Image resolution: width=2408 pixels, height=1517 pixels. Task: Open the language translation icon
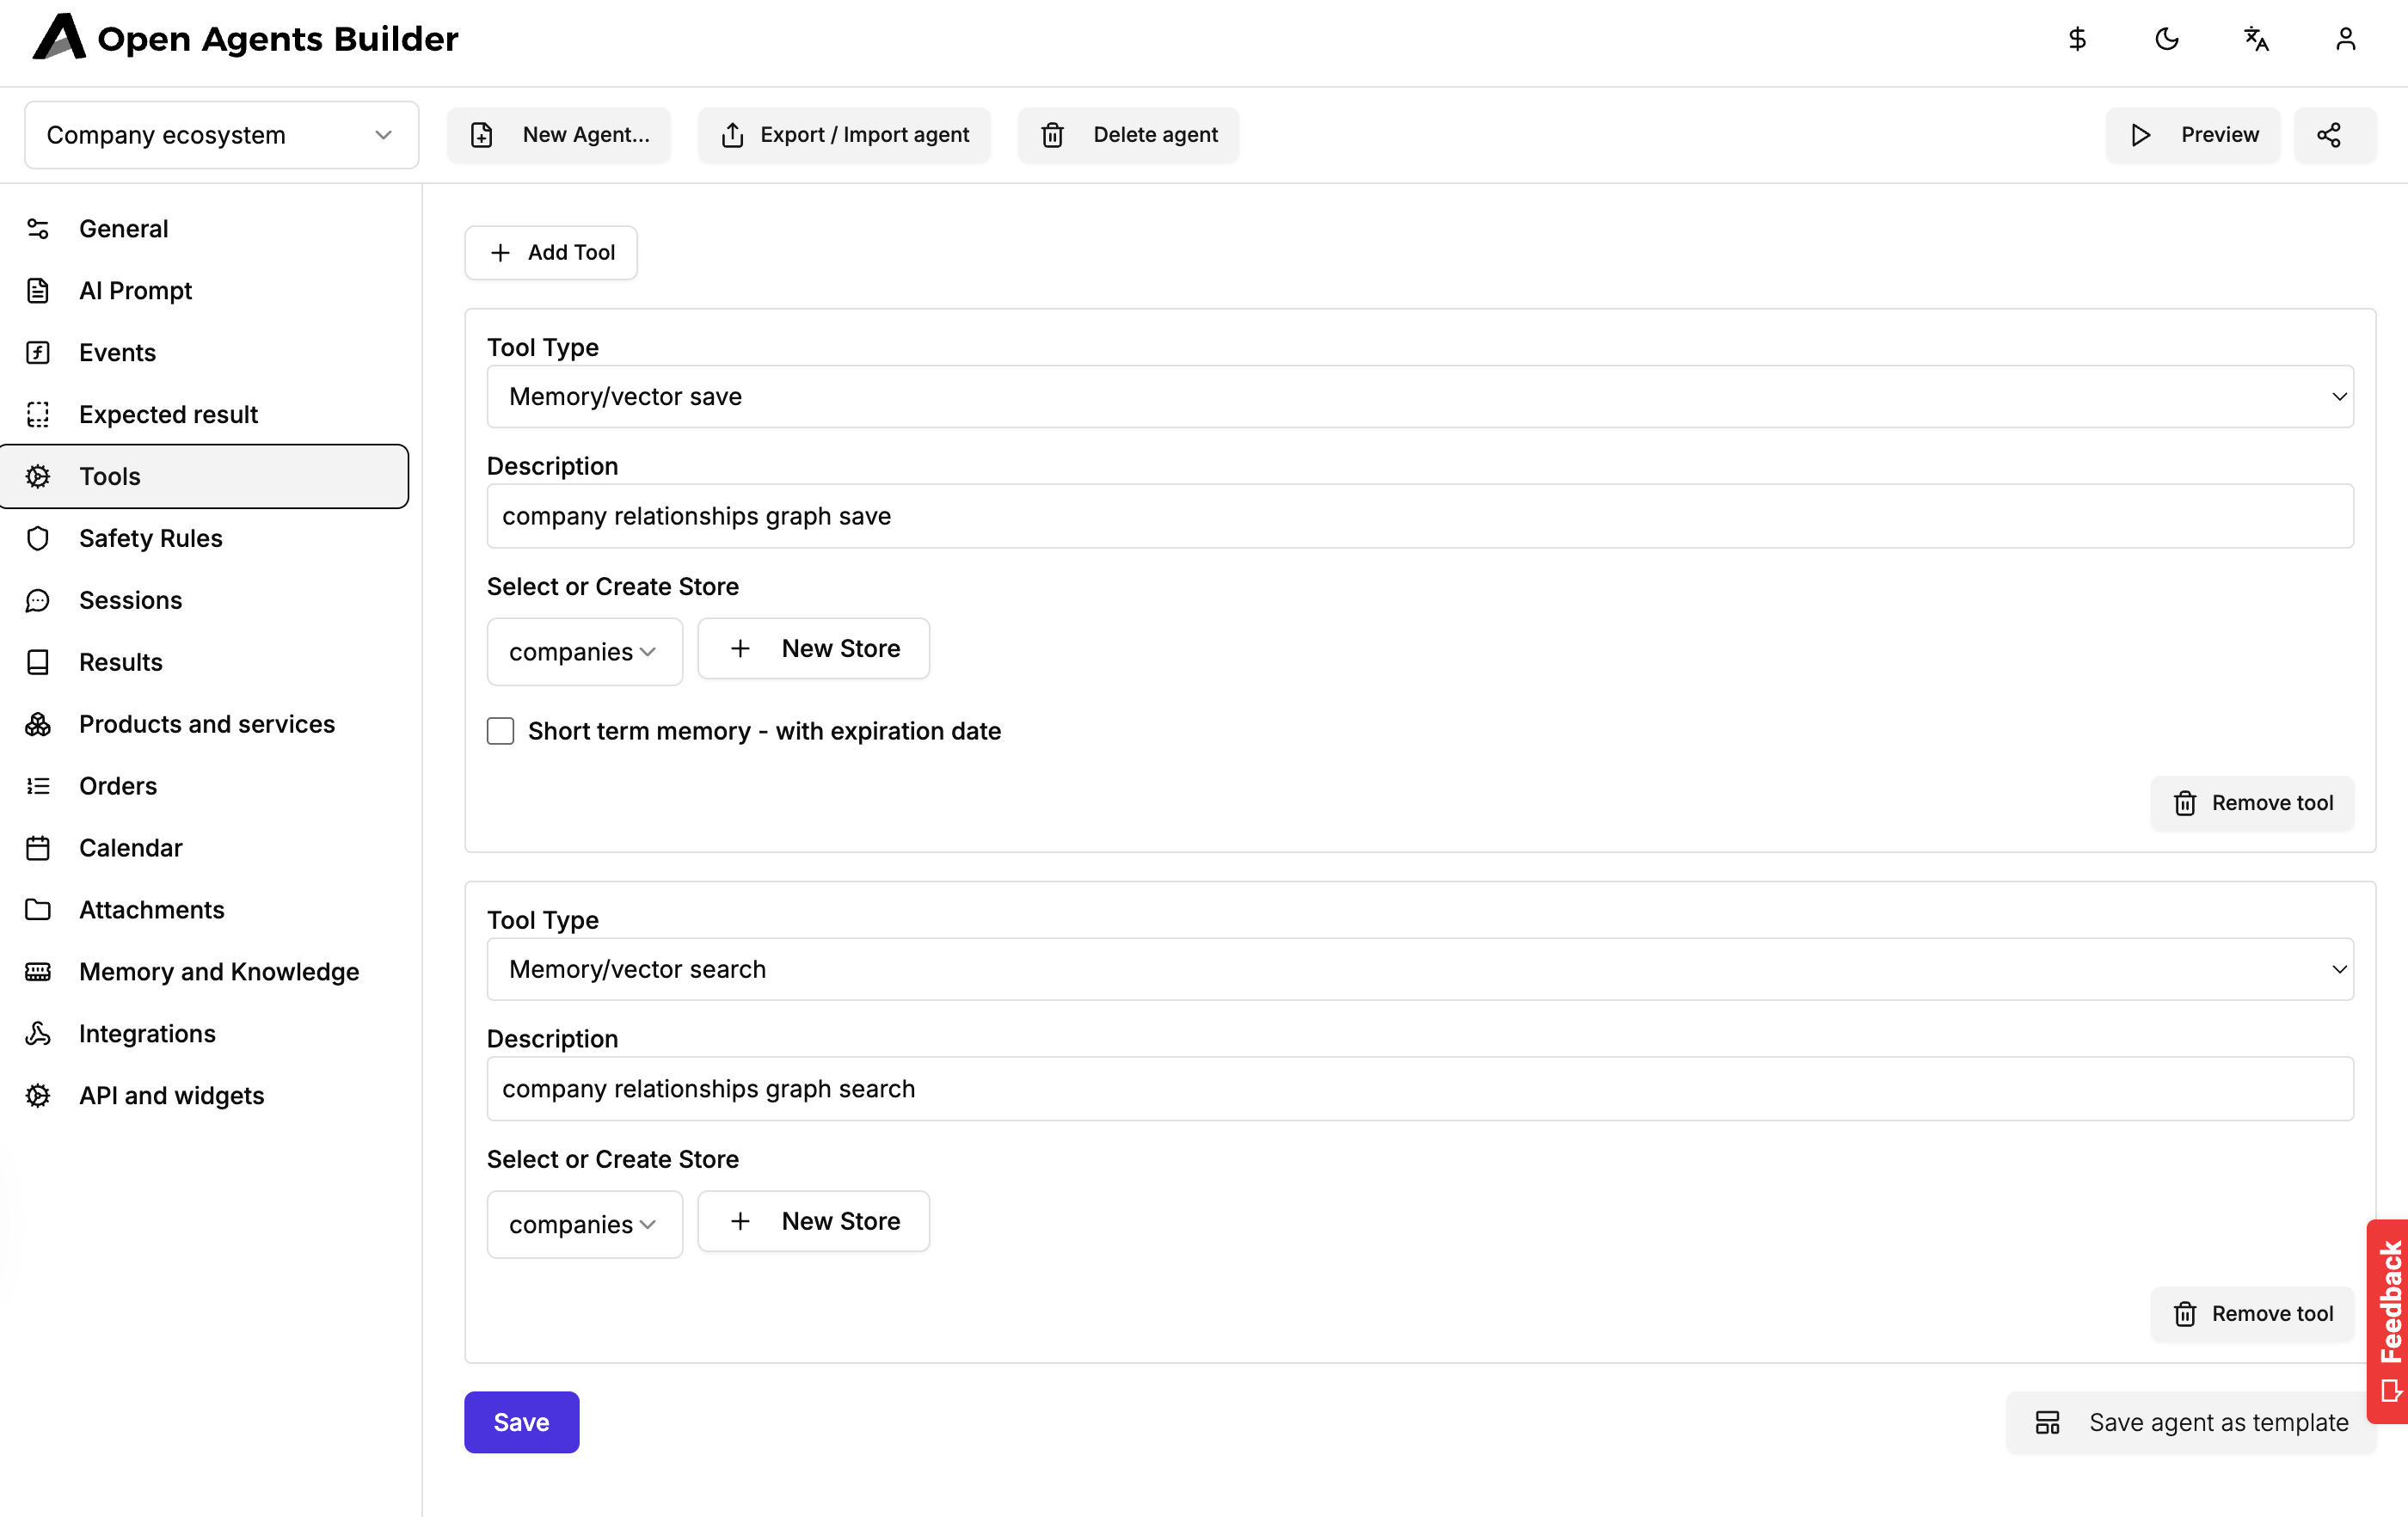pos(2256,39)
